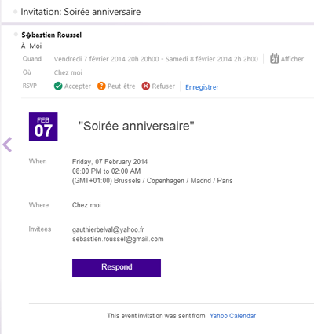Click invitee sebastien.roussel@gmail.com
The image size is (314, 334).
(x=118, y=239)
